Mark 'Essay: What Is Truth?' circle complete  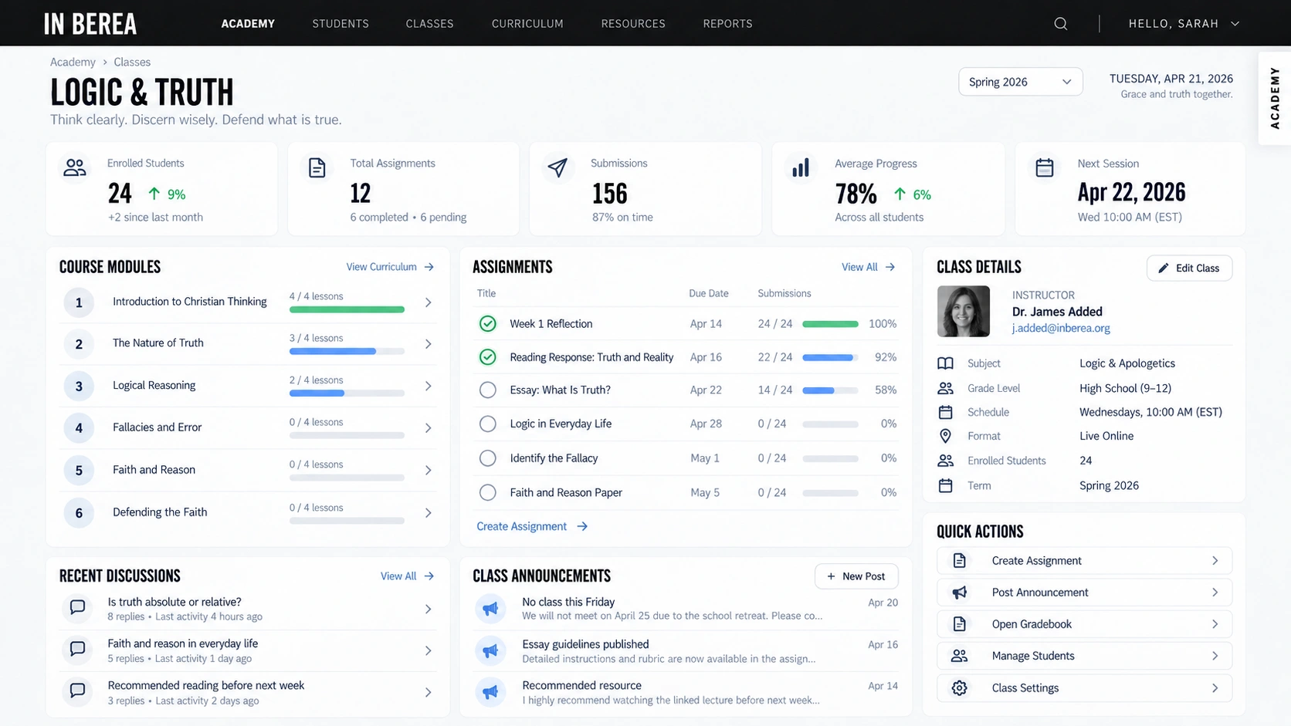(487, 390)
